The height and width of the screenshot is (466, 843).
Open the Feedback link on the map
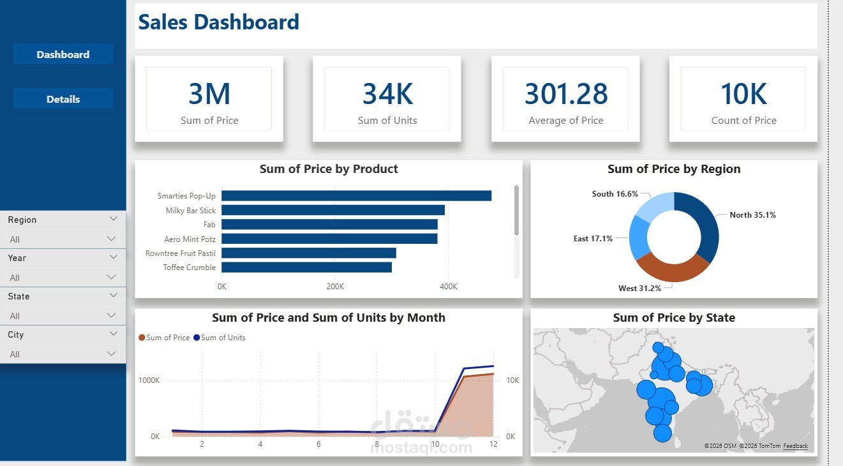pyautogui.click(x=796, y=446)
